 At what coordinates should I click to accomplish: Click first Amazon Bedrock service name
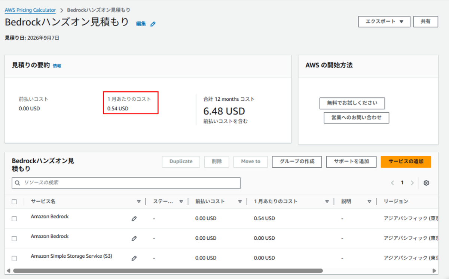tap(50, 216)
